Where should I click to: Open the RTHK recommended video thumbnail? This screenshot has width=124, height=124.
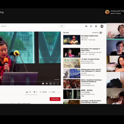(x=72, y=94)
